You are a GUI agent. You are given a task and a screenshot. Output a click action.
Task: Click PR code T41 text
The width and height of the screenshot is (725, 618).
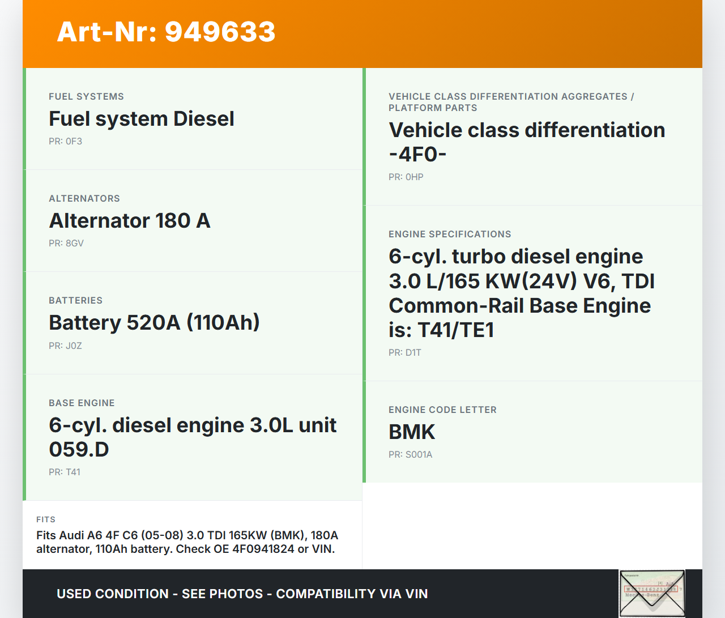point(65,472)
